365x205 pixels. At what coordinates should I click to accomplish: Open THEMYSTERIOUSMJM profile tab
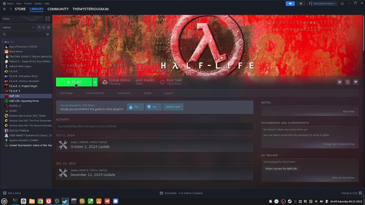tap(91, 9)
